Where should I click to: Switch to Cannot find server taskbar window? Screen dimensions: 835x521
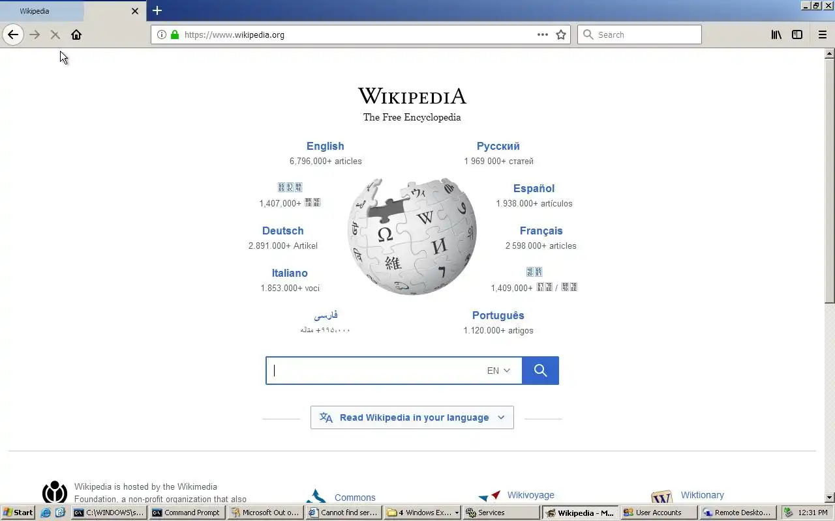pos(343,513)
